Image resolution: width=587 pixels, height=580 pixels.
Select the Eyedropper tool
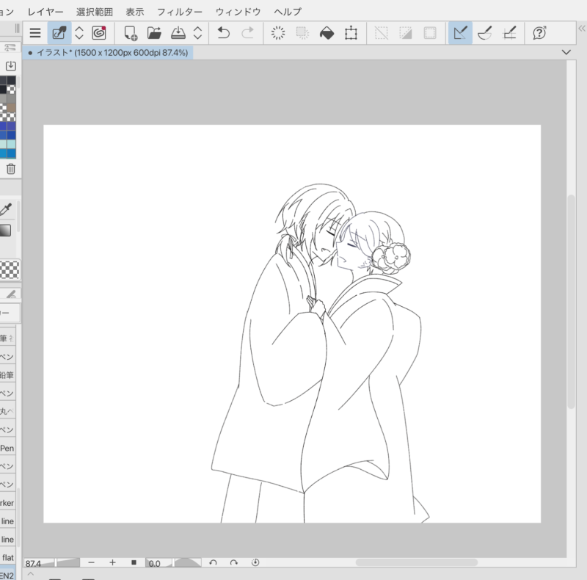7,209
